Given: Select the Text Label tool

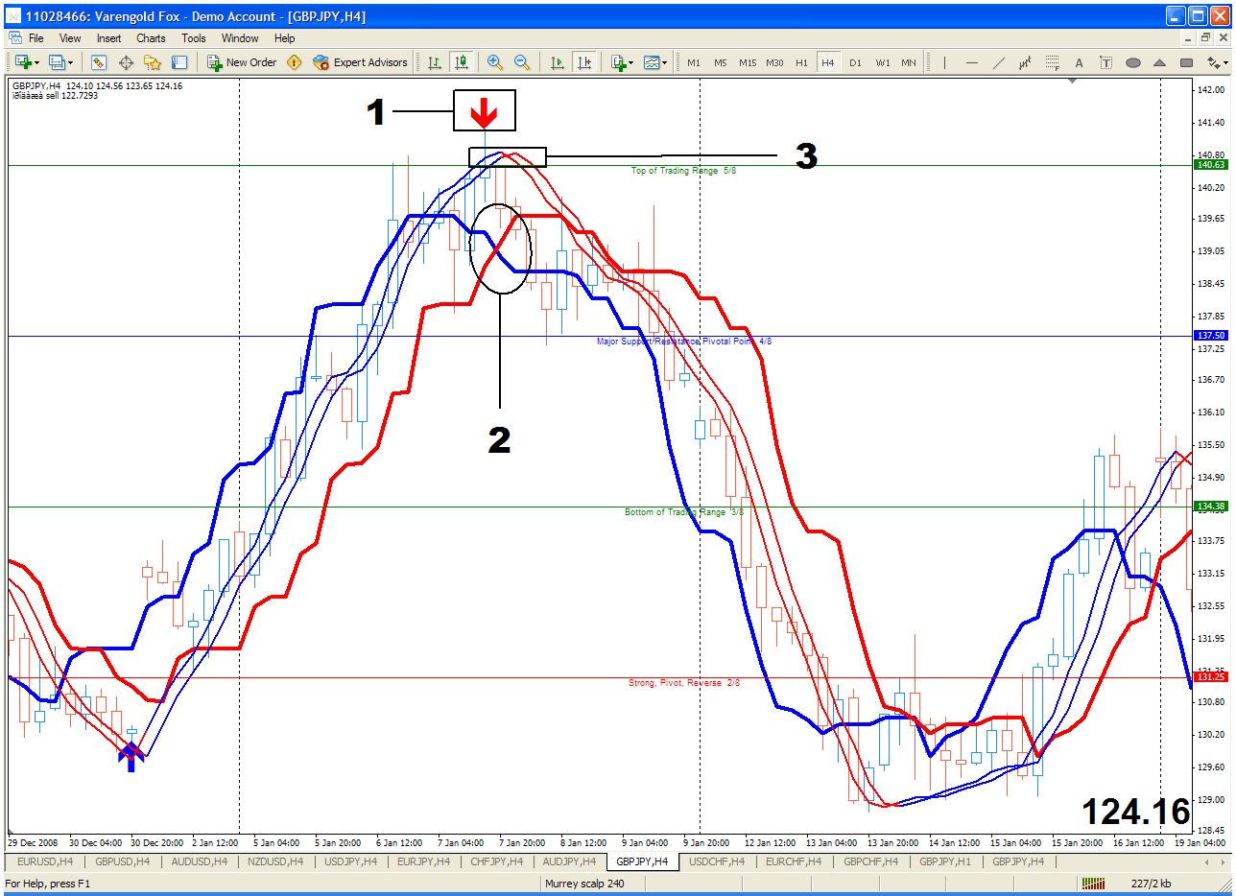Looking at the screenshot, I should pos(1105,62).
